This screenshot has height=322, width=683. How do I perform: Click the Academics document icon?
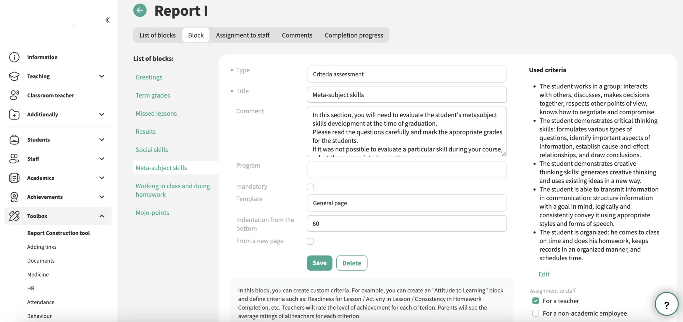click(14, 178)
